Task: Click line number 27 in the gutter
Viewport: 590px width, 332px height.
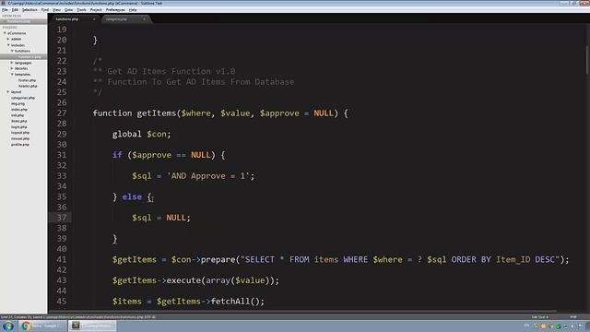Action: pos(62,113)
